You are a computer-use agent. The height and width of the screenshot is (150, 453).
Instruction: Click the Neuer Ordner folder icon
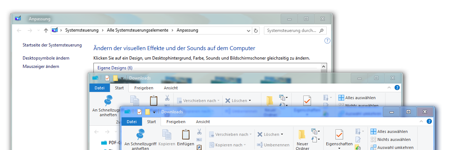(x=302, y=135)
